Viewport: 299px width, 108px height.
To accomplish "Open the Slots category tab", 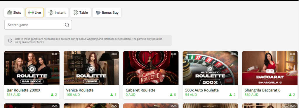I will coord(14,12).
